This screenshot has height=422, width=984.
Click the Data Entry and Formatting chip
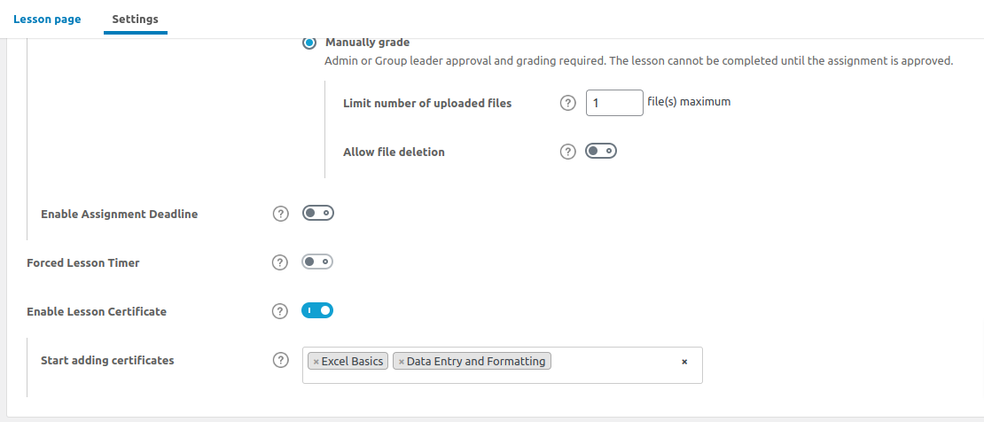476,362
